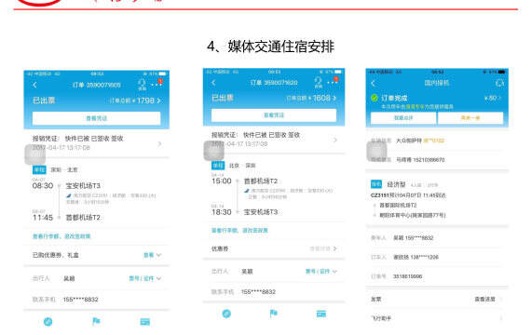Image resolution: width=531 pixels, height=335 pixels.
Task: Tap the white voucher button under ¥1798 total
Action: (97, 118)
